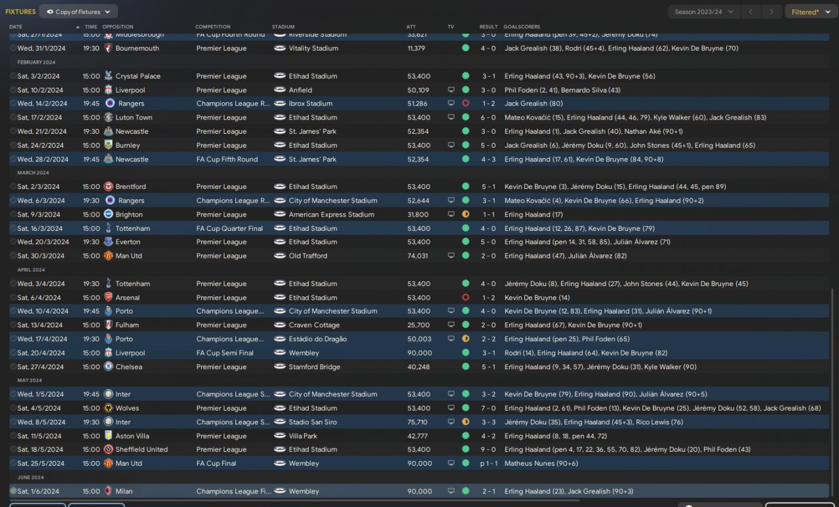This screenshot has height=507, width=839.
Task: Click the Aston Villa club badge
Action: (x=109, y=436)
